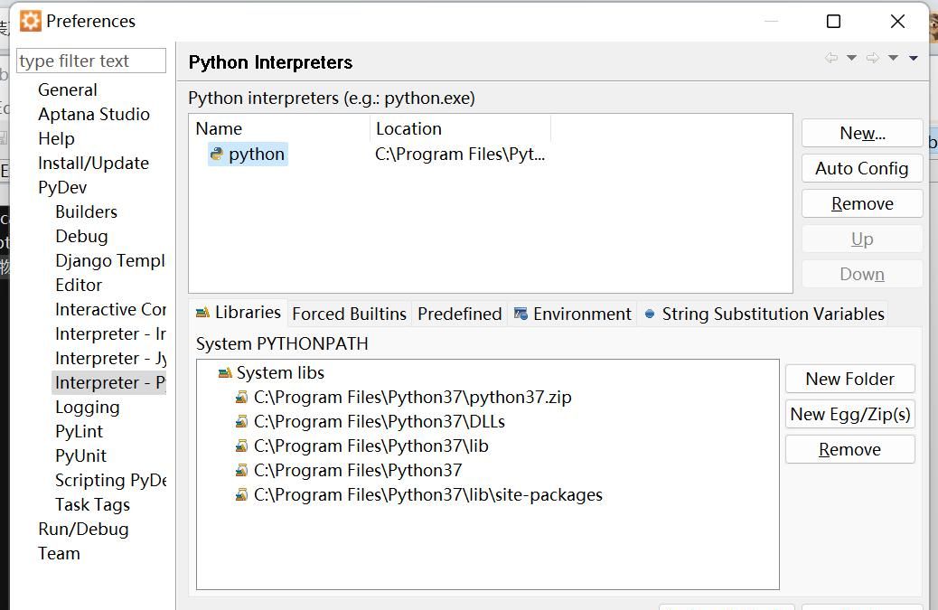Click the Environment tab icon
This screenshot has width=938, height=610.
coord(520,314)
